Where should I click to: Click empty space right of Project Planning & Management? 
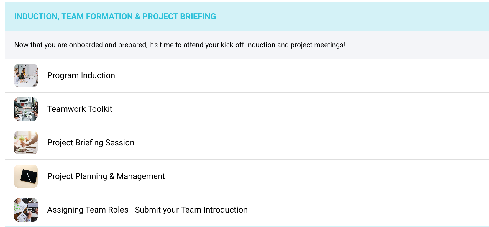pyautogui.click(x=324, y=176)
